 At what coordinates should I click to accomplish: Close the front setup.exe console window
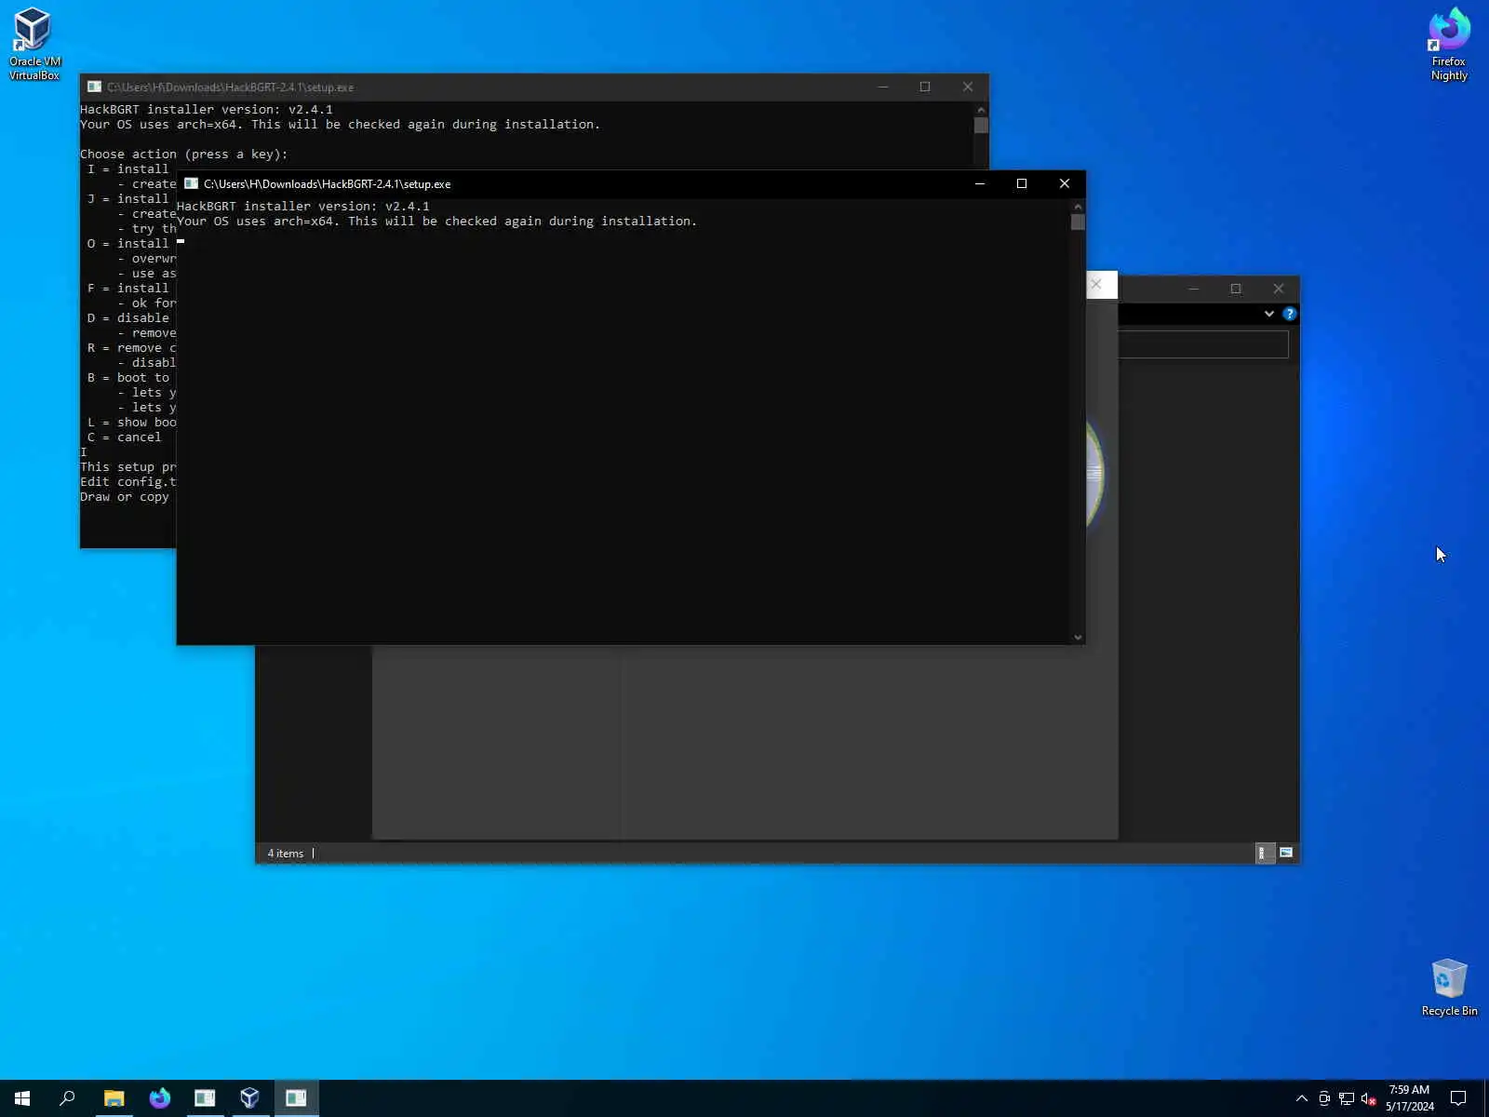click(x=1065, y=183)
